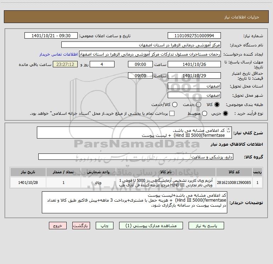
Task: Click the announcement date field 1401/10/21 - 09:30
Action: pyautogui.click(x=51, y=35)
